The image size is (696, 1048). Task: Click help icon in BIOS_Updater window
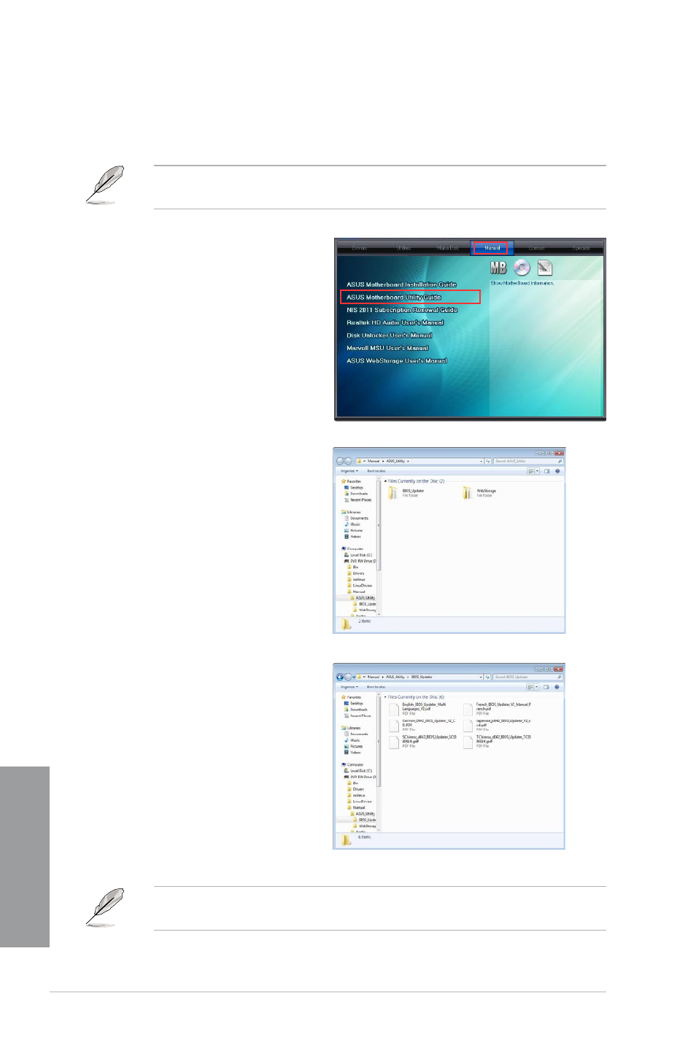click(x=557, y=687)
